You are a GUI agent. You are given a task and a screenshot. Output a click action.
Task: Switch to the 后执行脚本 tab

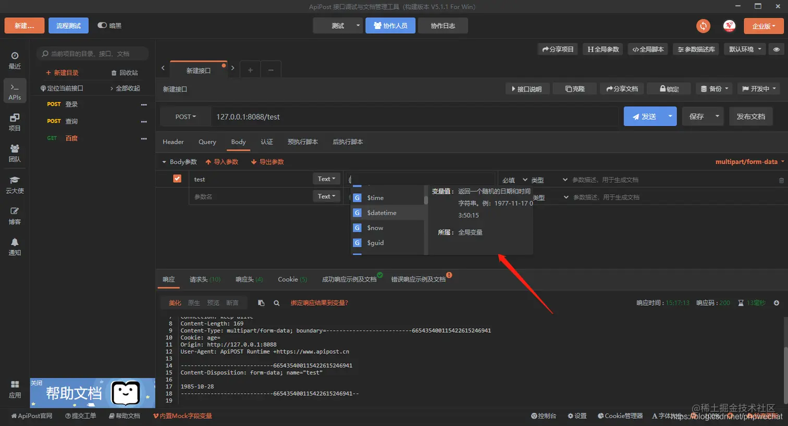(x=348, y=142)
